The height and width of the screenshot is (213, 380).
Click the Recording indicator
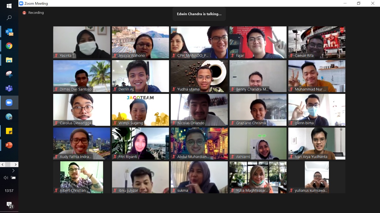click(x=33, y=13)
